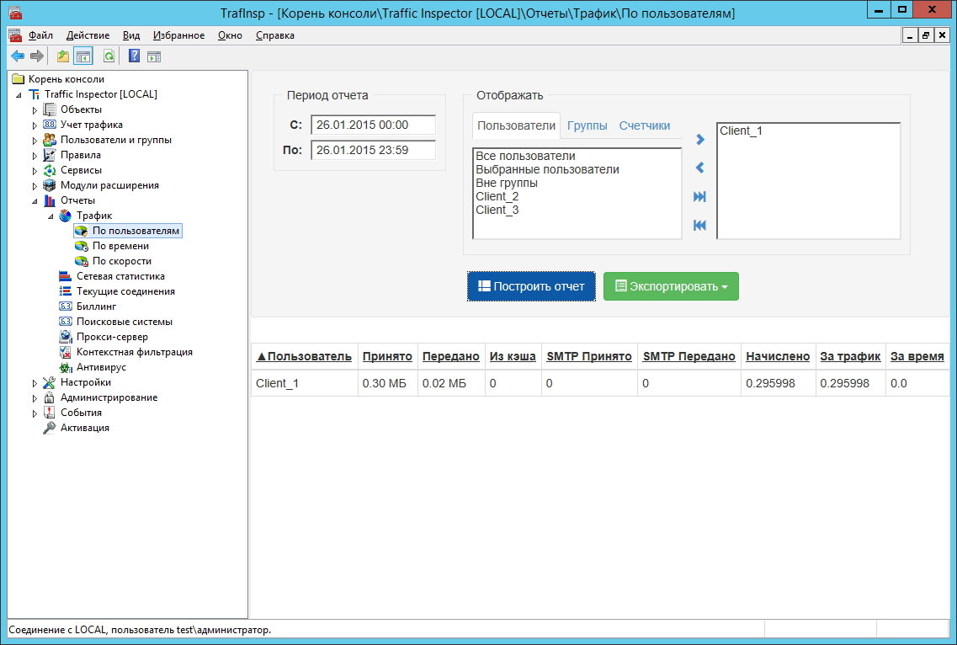
Task: Click the end date field 26.01.2015 23:59
Action: pyautogui.click(x=373, y=150)
